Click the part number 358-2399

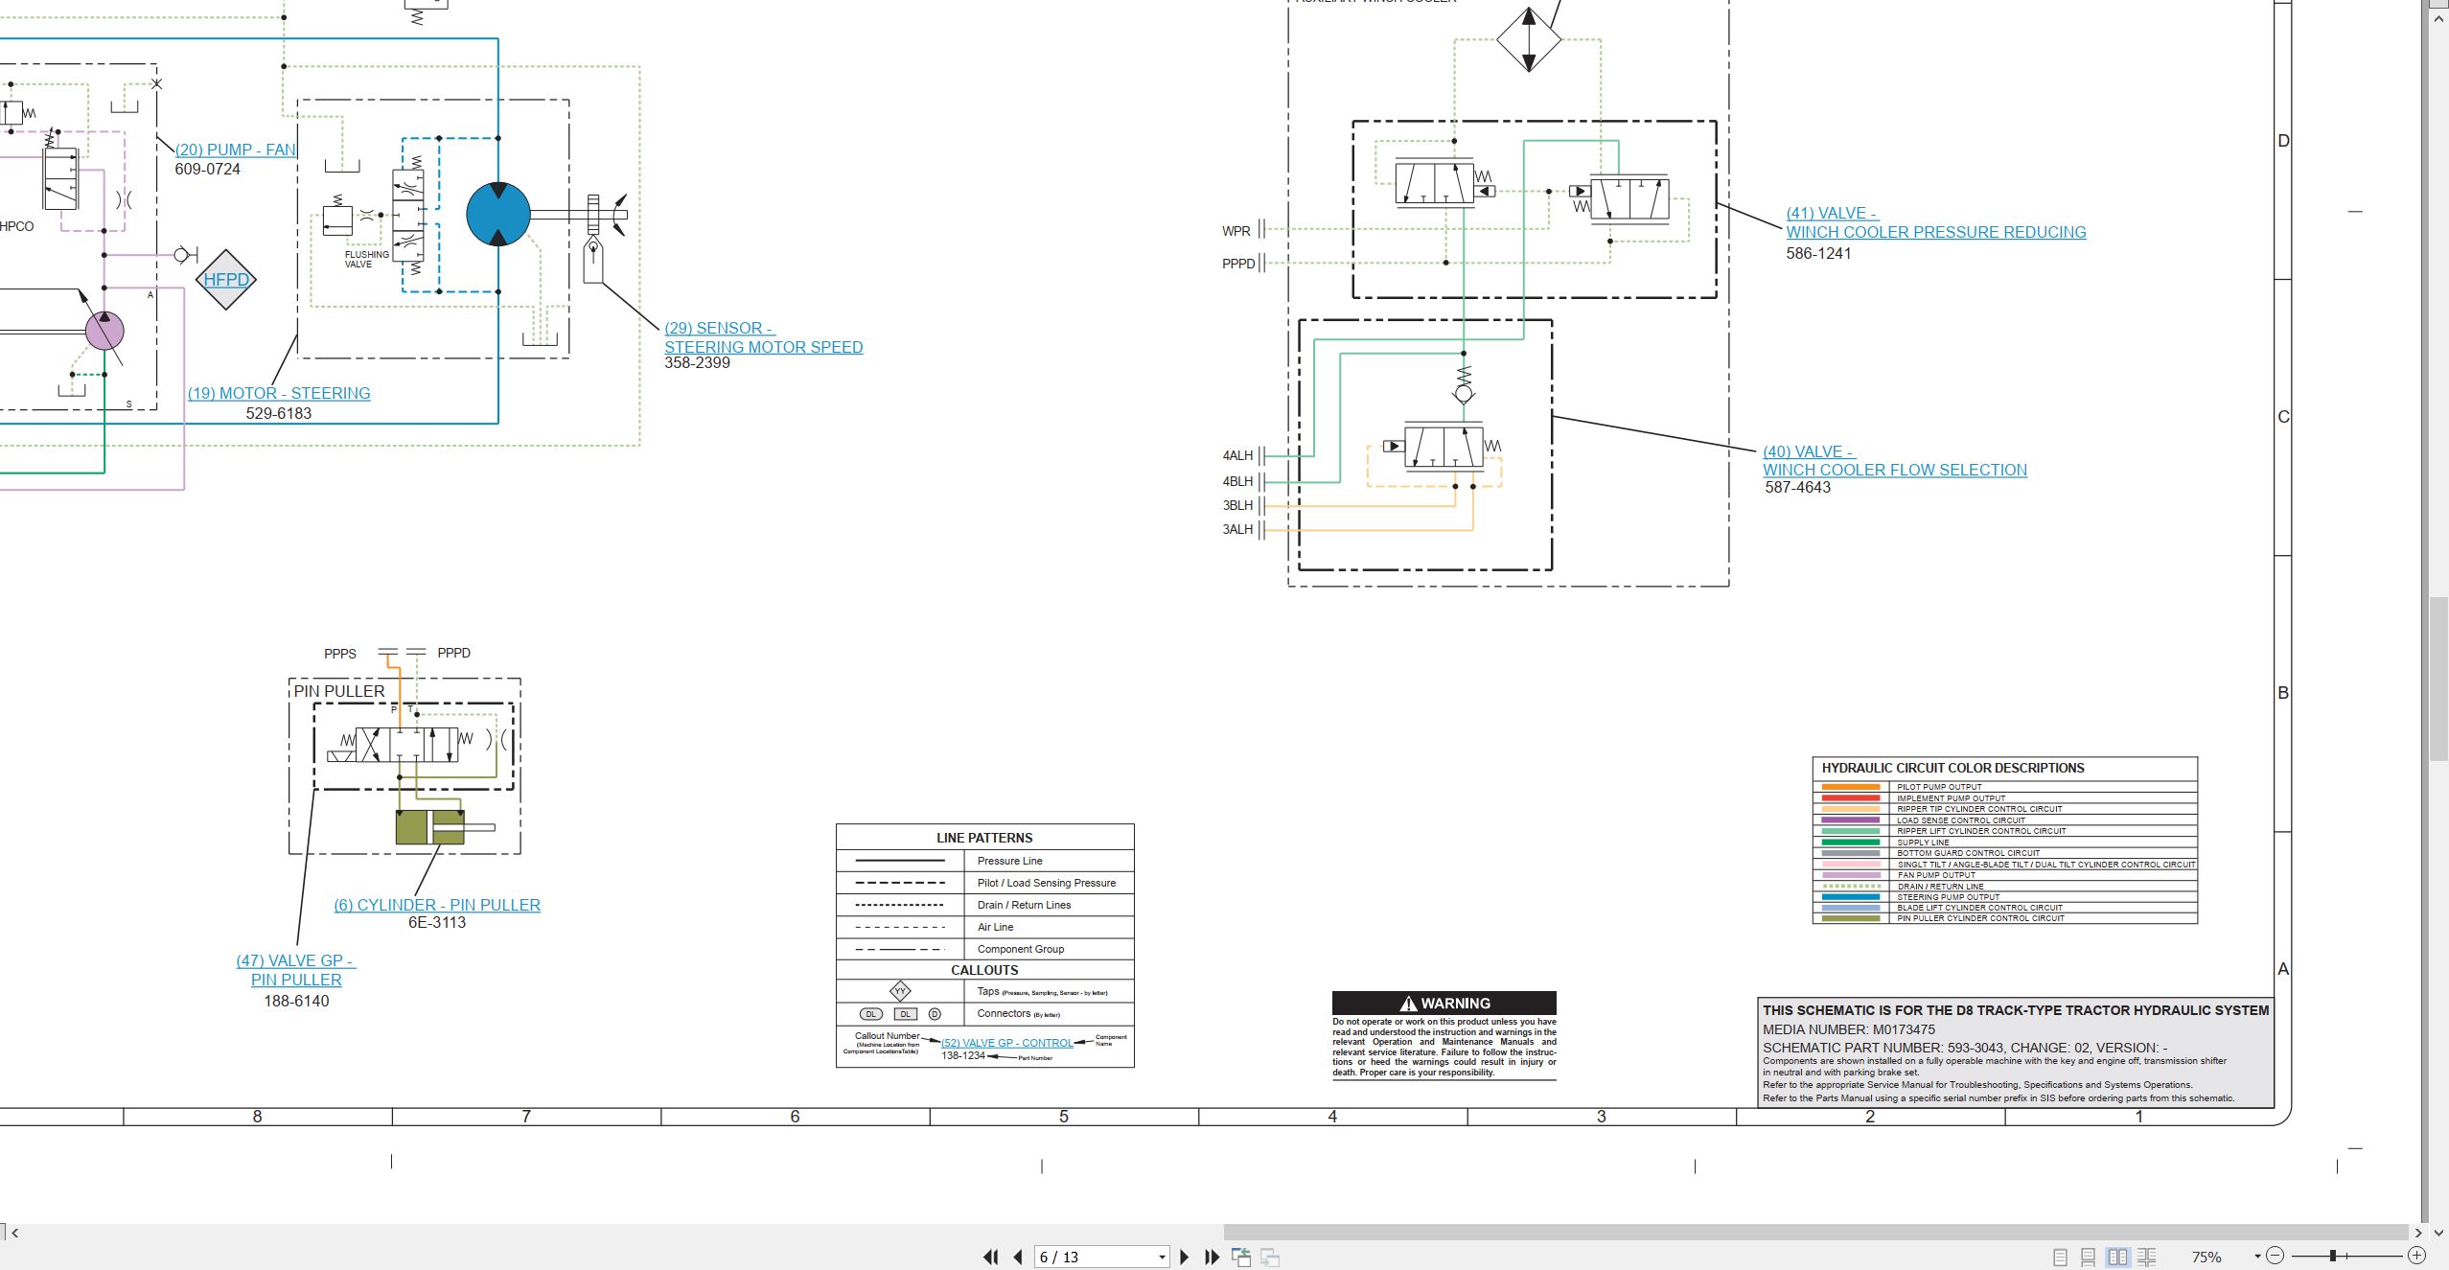pos(697,363)
